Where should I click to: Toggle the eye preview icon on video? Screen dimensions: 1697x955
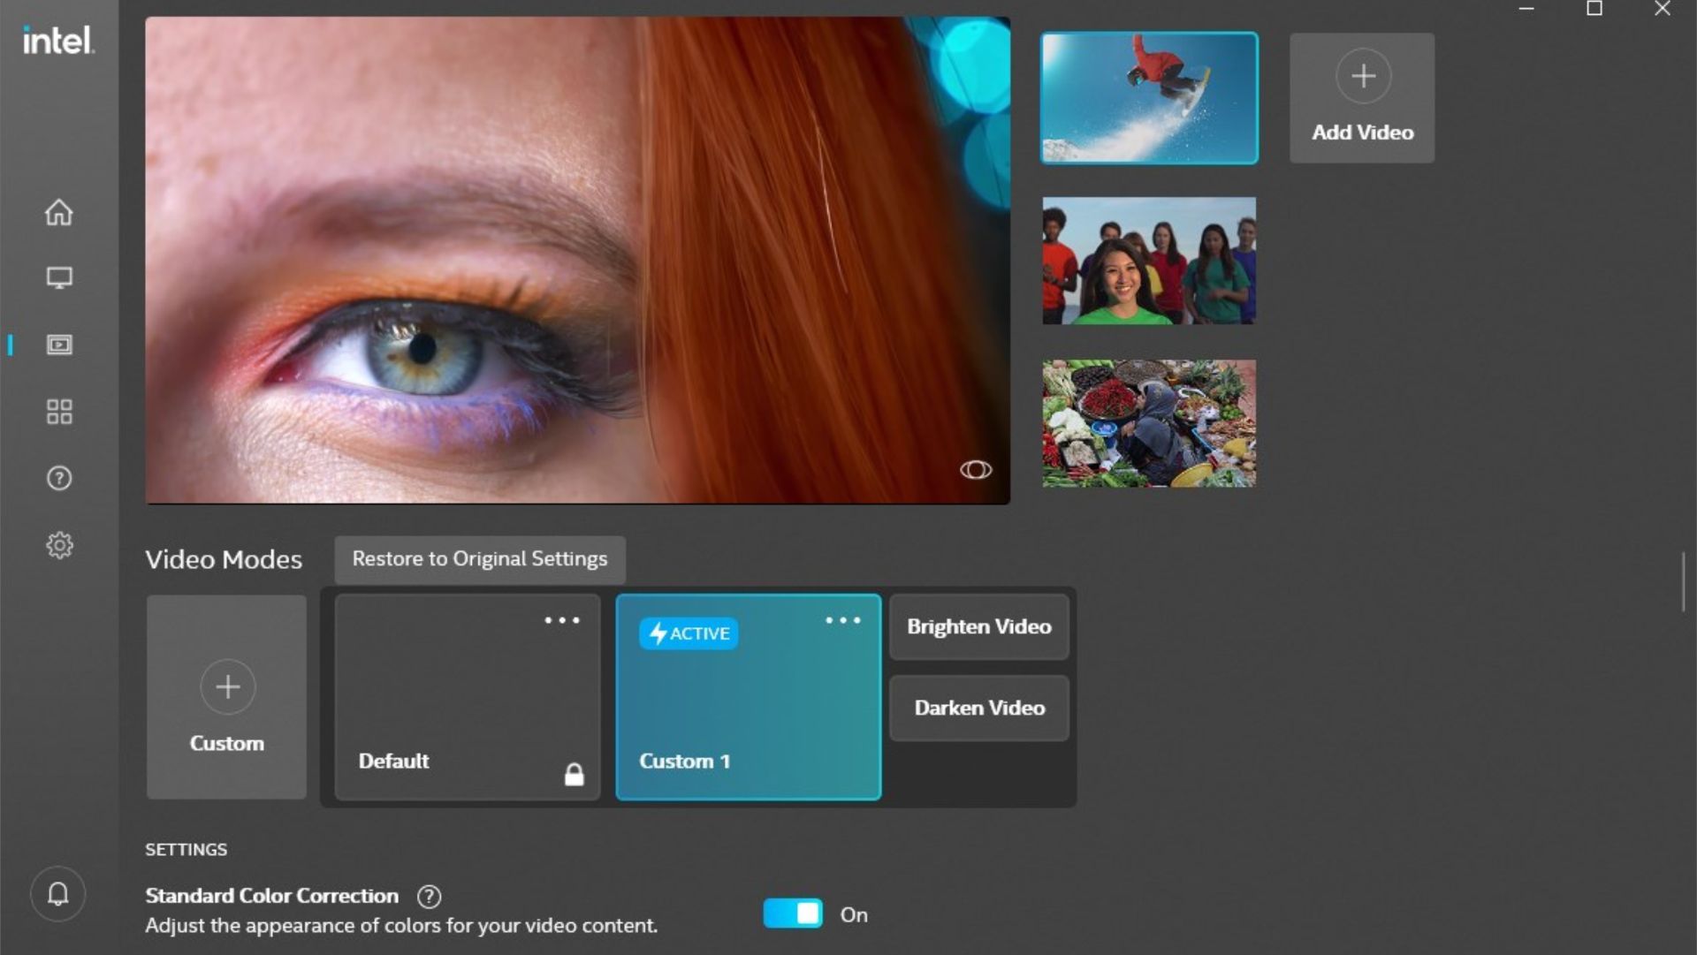[976, 469]
